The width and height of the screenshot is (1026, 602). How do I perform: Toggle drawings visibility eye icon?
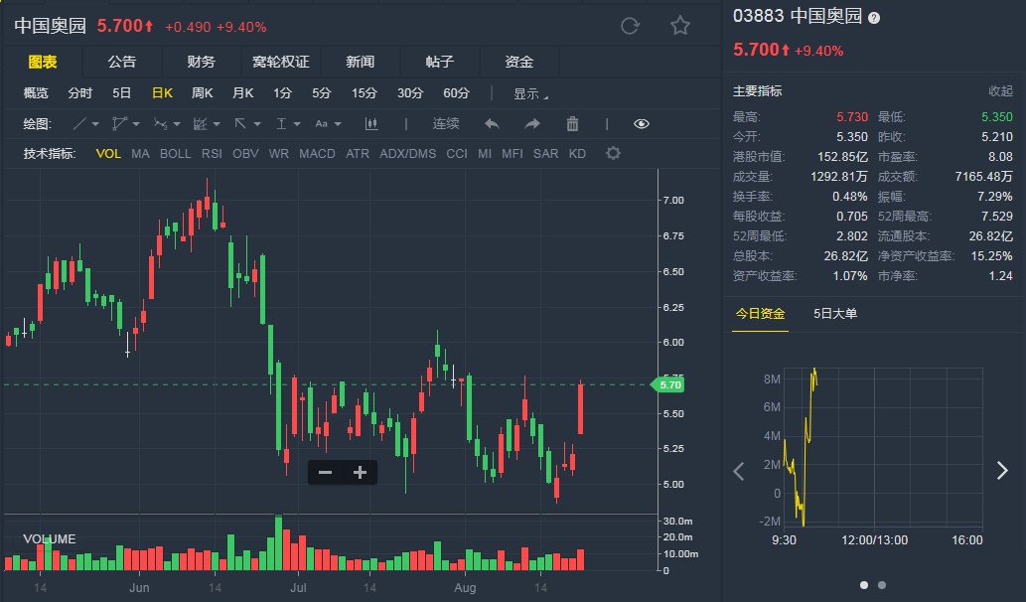[642, 123]
